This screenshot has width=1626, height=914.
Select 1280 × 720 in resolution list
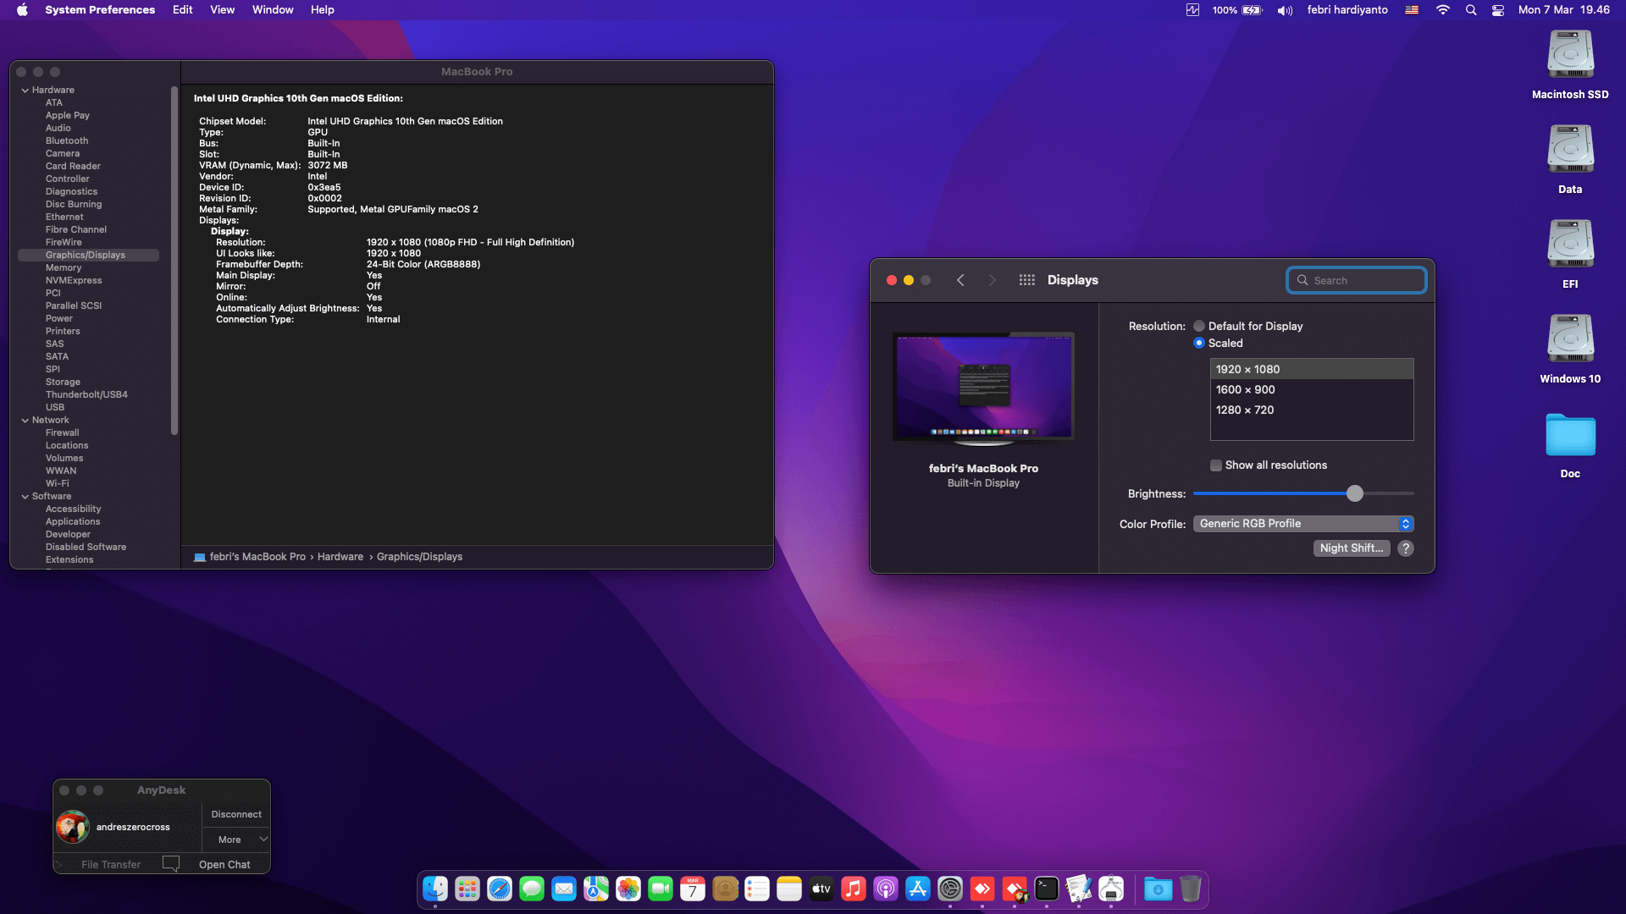1312,410
